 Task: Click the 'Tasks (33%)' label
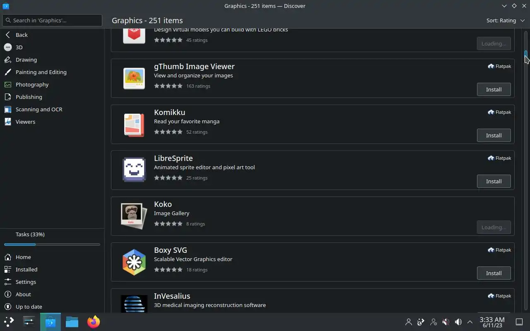(30, 234)
